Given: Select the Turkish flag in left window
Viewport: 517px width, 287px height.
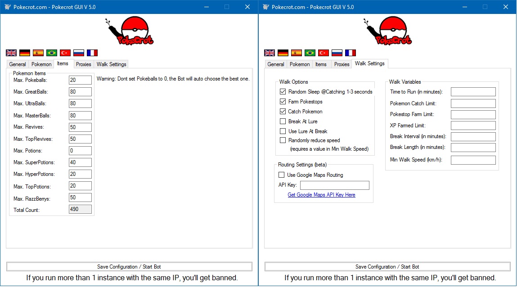Looking at the screenshot, I should tap(65, 53).
